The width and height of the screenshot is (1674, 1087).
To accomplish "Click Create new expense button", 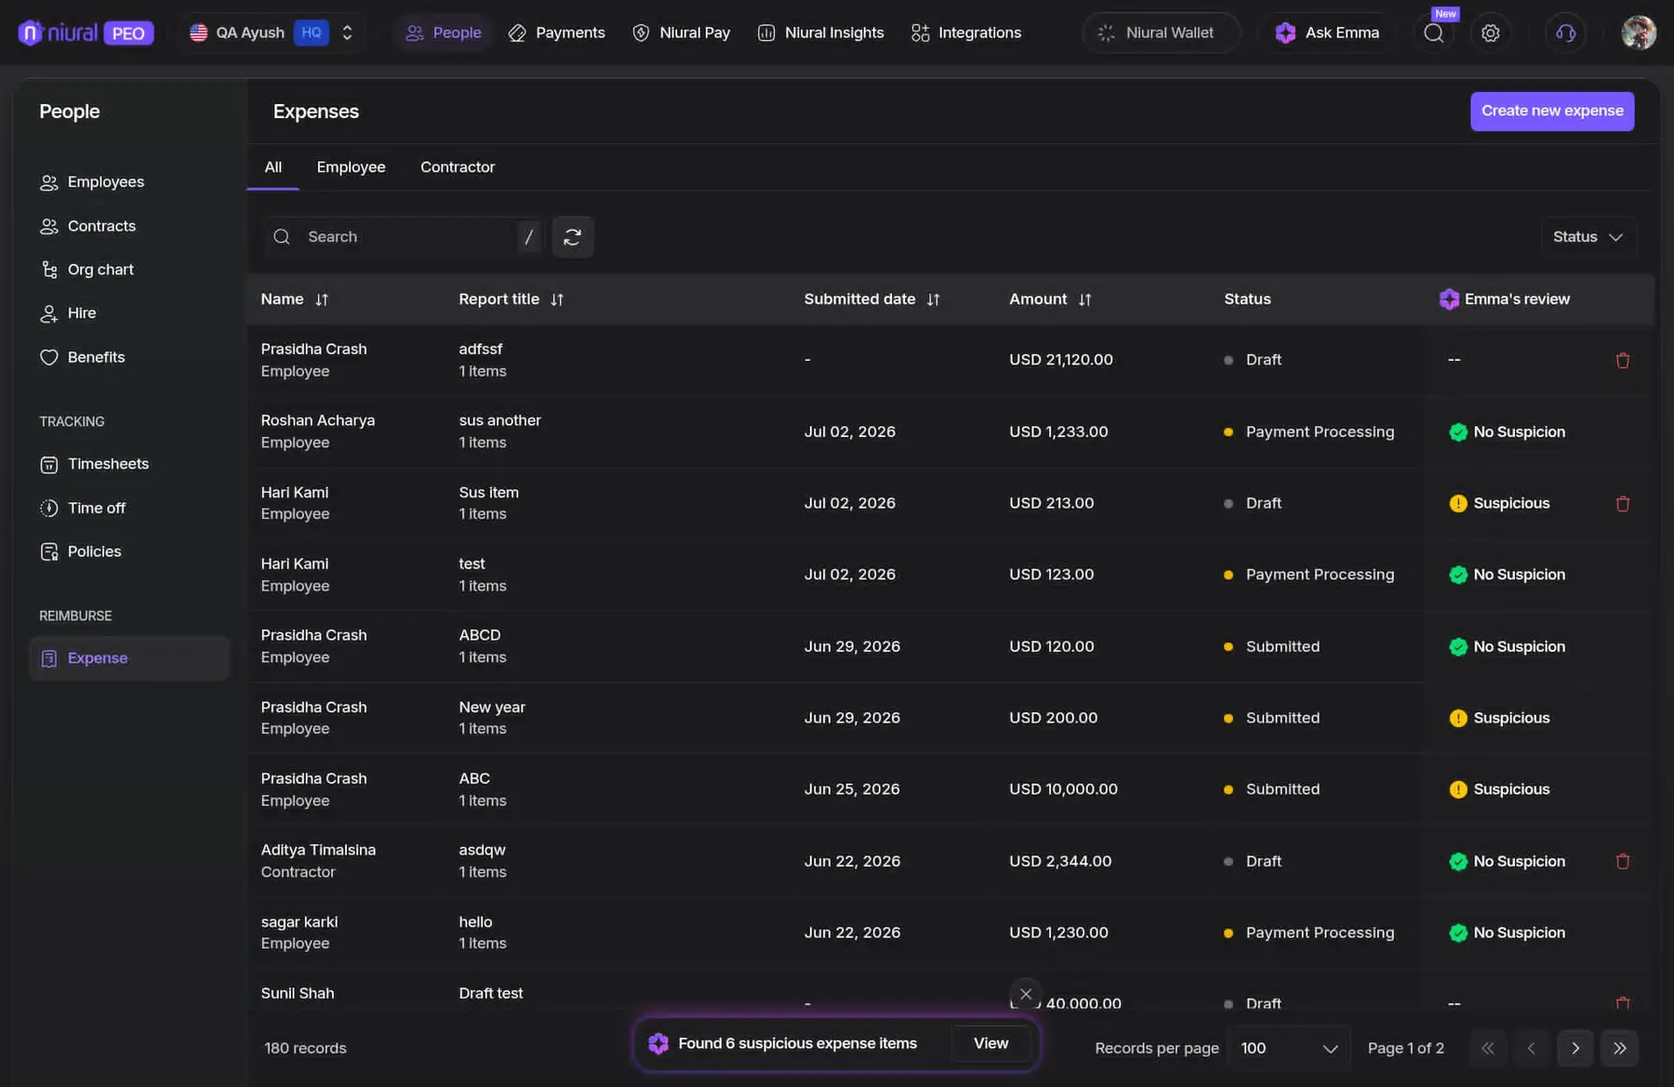I will click(x=1551, y=111).
